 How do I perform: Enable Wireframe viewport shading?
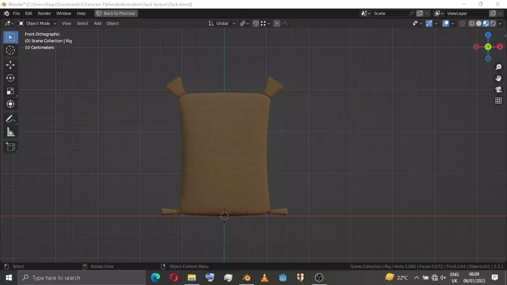[472, 23]
